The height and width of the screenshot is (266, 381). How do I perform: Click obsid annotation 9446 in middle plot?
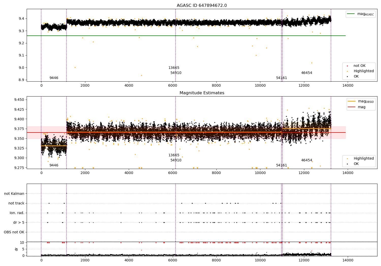coord(54,165)
